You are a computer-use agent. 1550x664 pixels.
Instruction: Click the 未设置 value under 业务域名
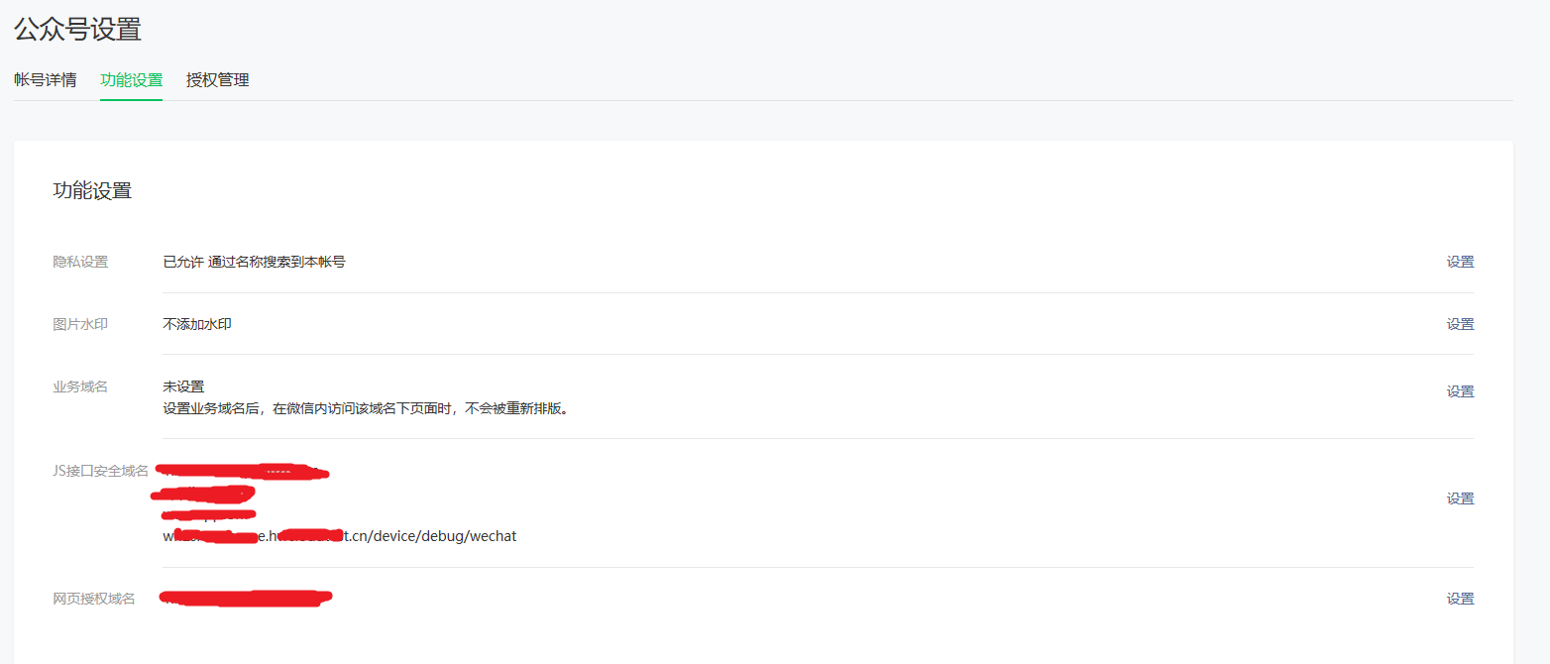tap(183, 387)
